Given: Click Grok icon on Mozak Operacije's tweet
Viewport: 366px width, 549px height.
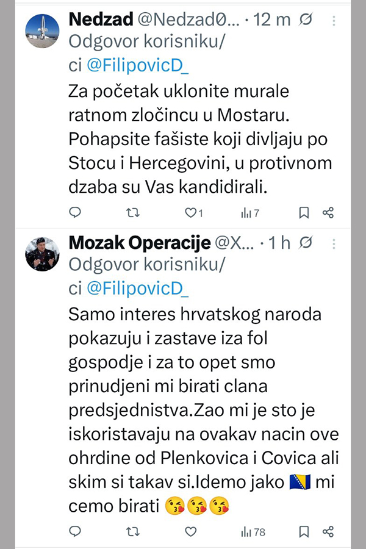Looking at the screenshot, I should click(307, 243).
